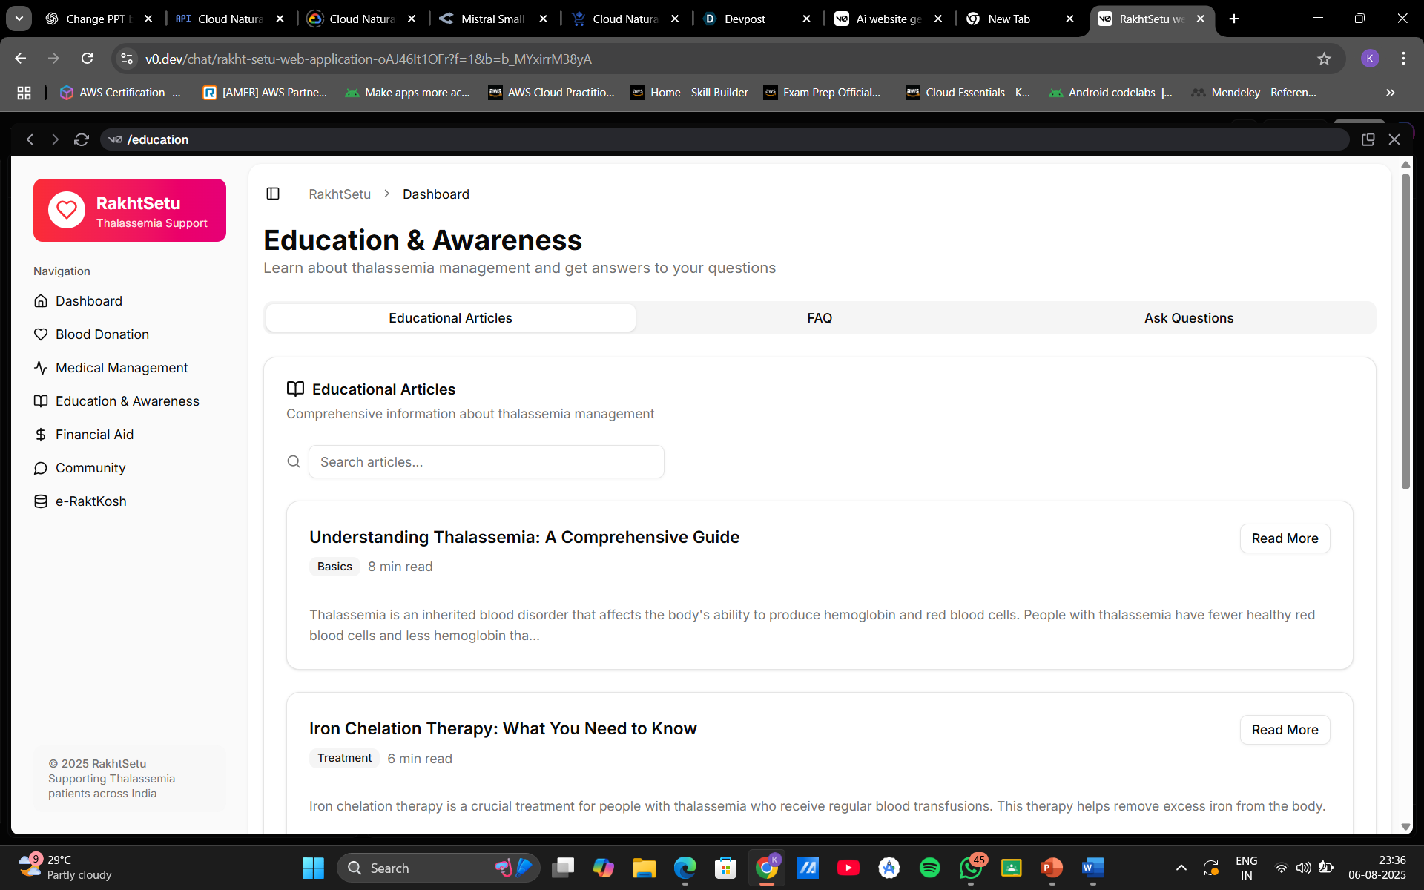The width and height of the screenshot is (1424, 890).
Task: Click the RakhtSetu breadcrumb link
Action: click(340, 194)
